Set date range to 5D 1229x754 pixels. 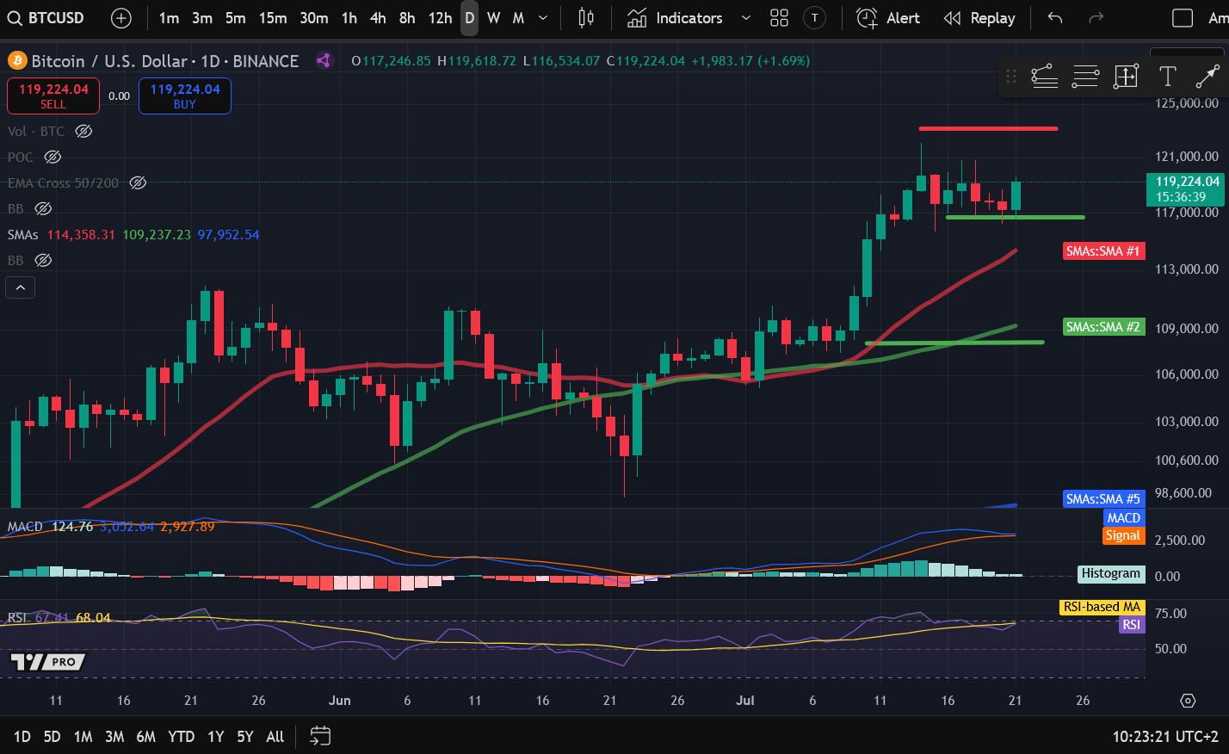click(52, 737)
